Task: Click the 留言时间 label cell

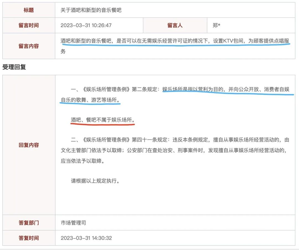Action: (x=29, y=25)
